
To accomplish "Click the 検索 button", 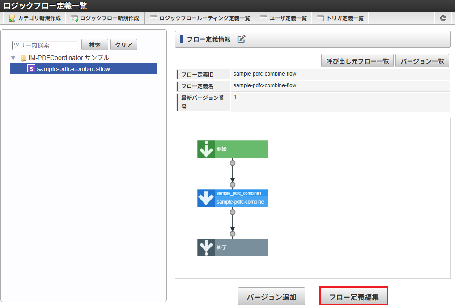I will tap(94, 45).
